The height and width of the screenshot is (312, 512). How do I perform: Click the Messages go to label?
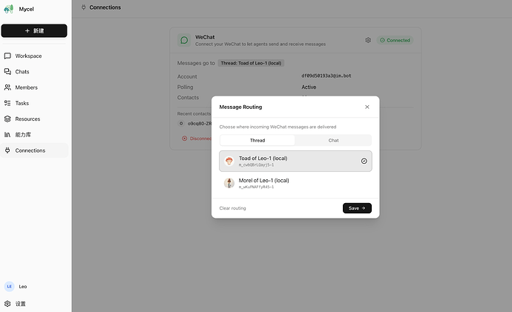click(196, 63)
